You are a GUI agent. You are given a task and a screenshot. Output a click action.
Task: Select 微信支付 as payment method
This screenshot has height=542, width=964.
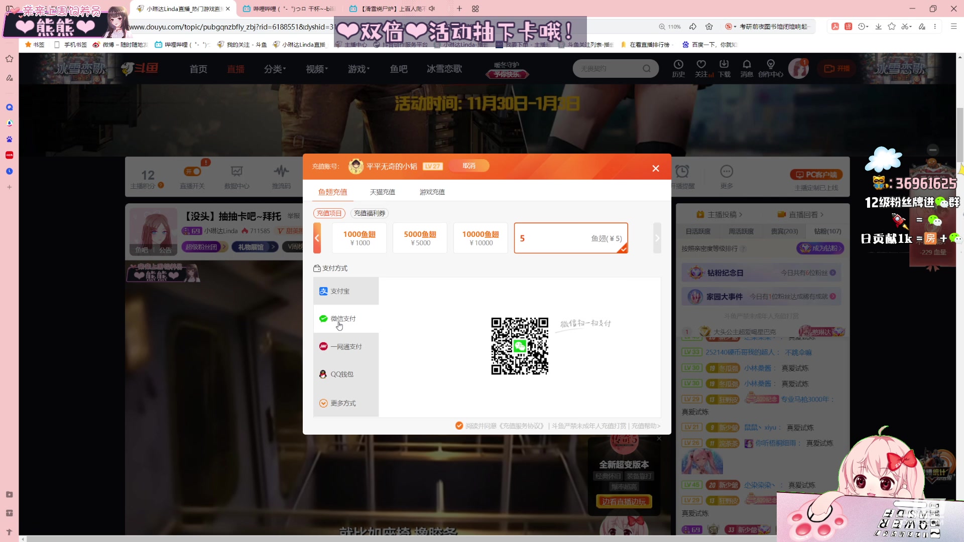coord(346,319)
